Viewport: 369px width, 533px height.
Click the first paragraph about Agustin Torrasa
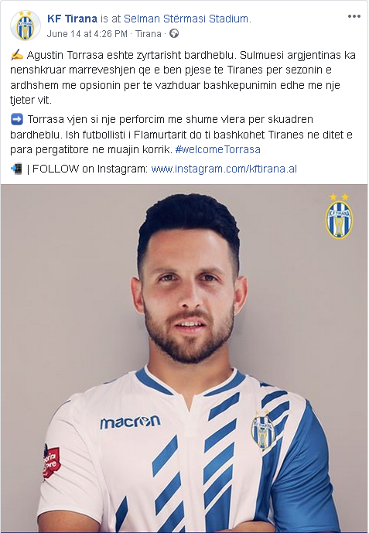(x=183, y=77)
